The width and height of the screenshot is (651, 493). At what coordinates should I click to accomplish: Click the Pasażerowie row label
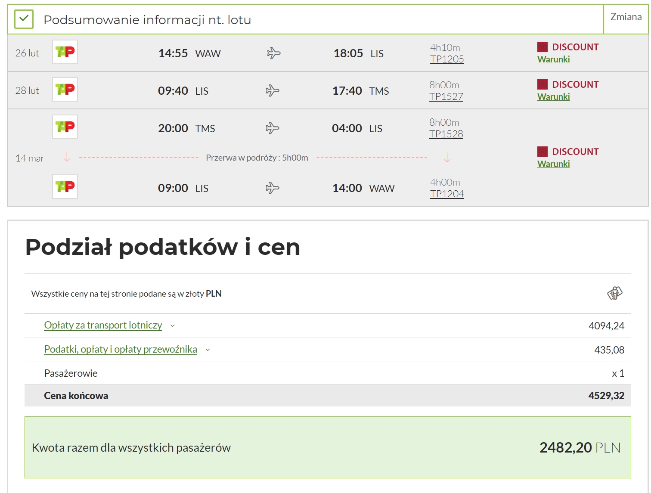pos(71,373)
